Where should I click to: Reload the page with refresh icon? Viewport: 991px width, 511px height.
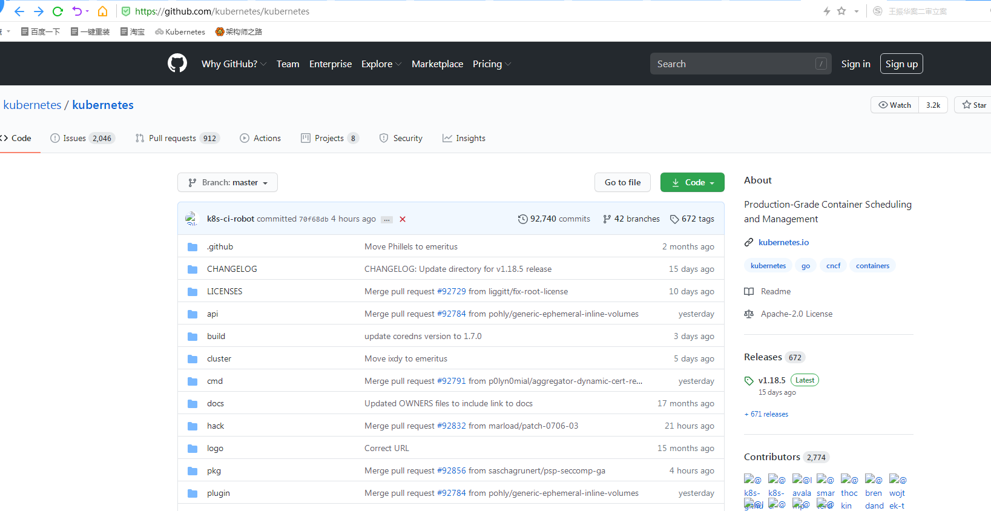click(x=58, y=12)
